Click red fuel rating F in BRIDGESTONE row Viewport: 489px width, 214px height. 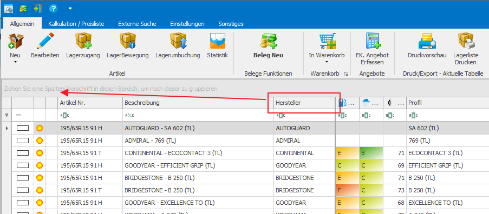click(348, 190)
